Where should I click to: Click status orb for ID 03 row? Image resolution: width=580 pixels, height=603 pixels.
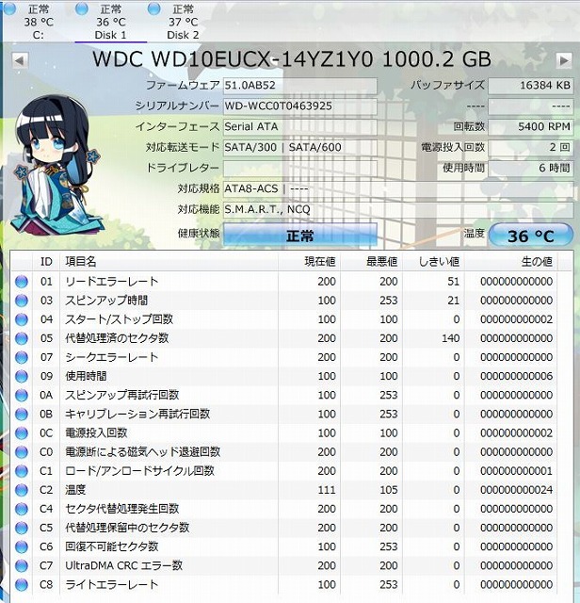pyautogui.click(x=22, y=301)
